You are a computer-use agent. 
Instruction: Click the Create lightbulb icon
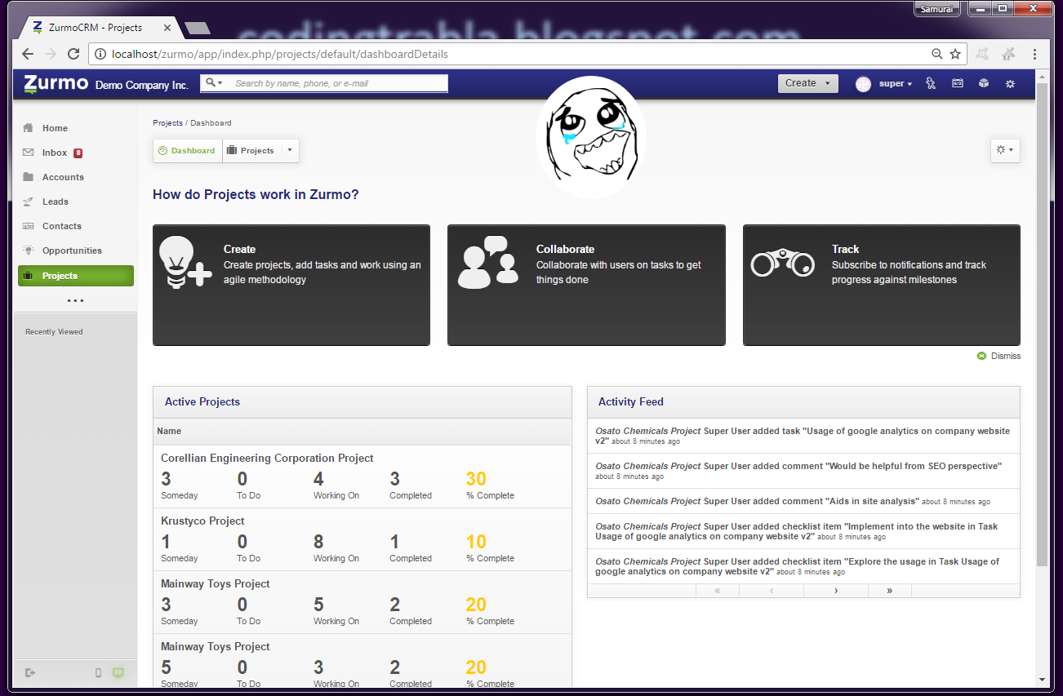(x=185, y=262)
